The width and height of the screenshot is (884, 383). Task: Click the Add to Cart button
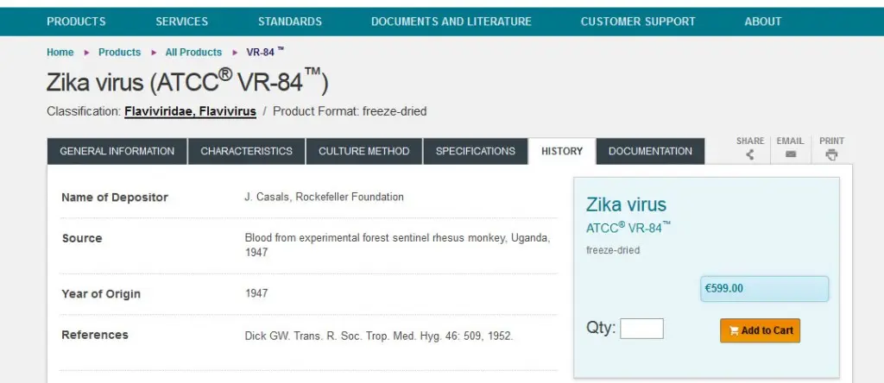[760, 330]
